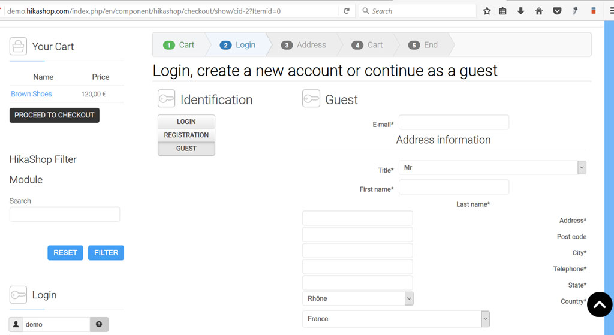Focus the guest E-mail input field
This screenshot has width=614, height=335.
tap(453, 123)
